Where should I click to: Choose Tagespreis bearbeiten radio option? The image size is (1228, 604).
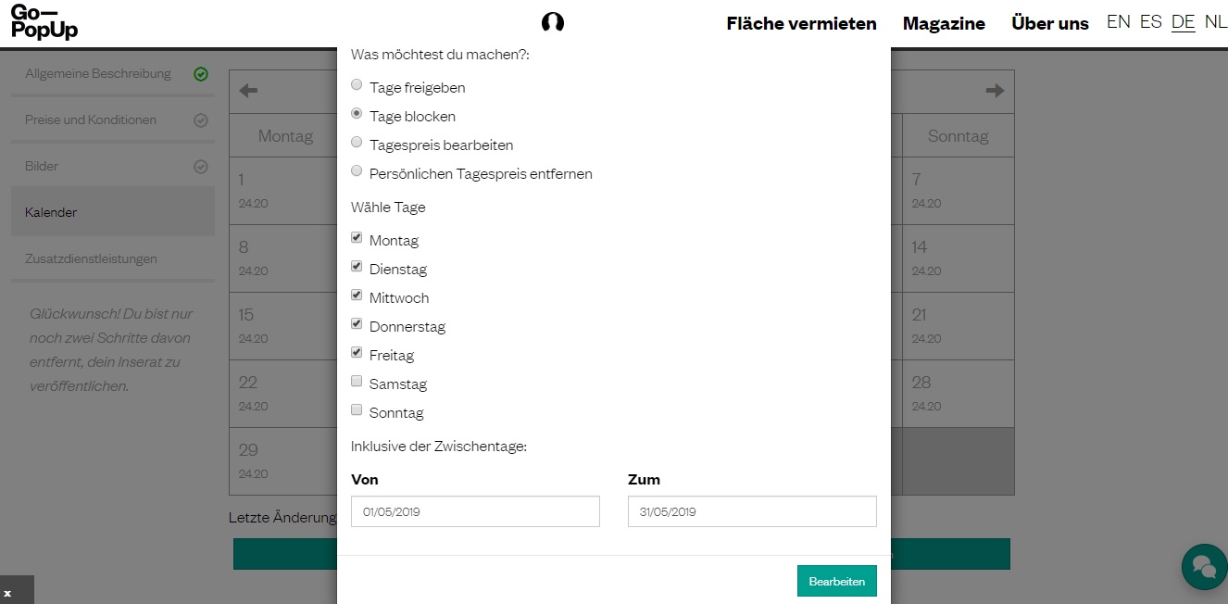[x=357, y=143]
